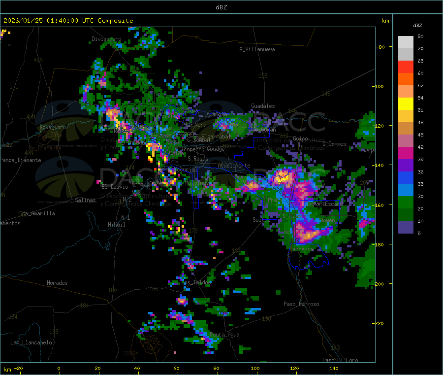This screenshot has width=443, height=375.
Task: Choose the light blue 30-35 dBZ legend band
Action: [x=406, y=190]
